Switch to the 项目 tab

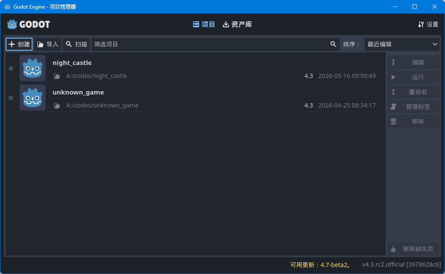pos(204,24)
